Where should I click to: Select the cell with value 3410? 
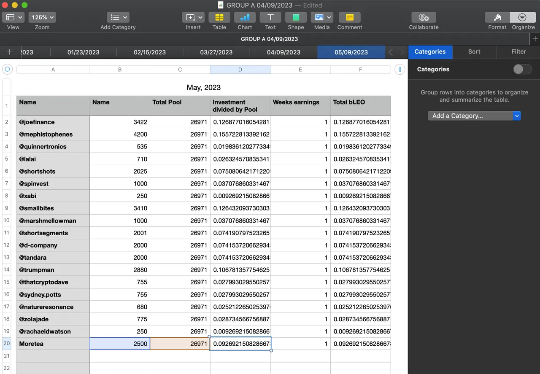[120, 208]
